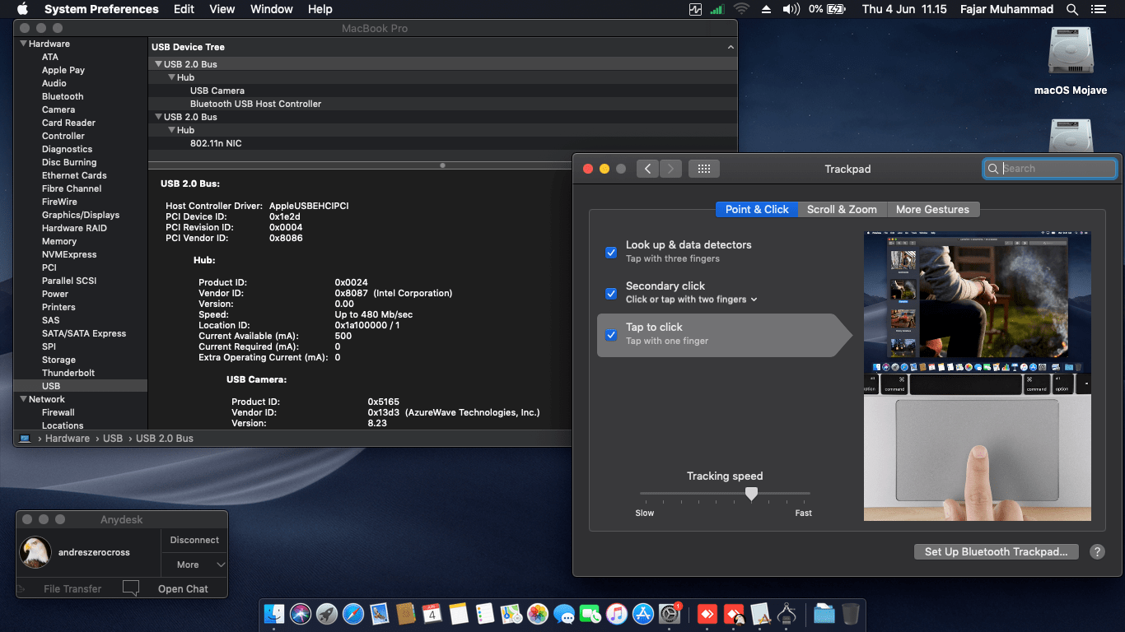Open the Edit menu
This screenshot has width=1125, height=632.
(184, 9)
